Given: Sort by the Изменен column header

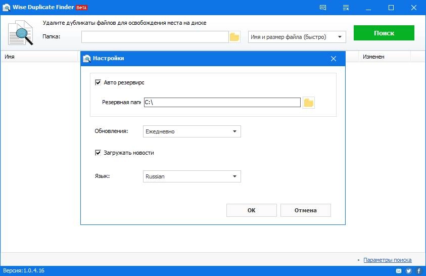Looking at the screenshot, I should [385, 57].
